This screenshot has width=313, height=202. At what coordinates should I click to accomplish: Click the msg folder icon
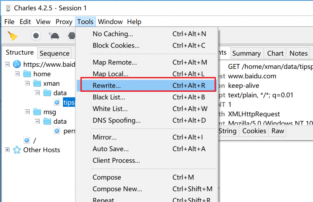pyautogui.click(x=37, y=112)
